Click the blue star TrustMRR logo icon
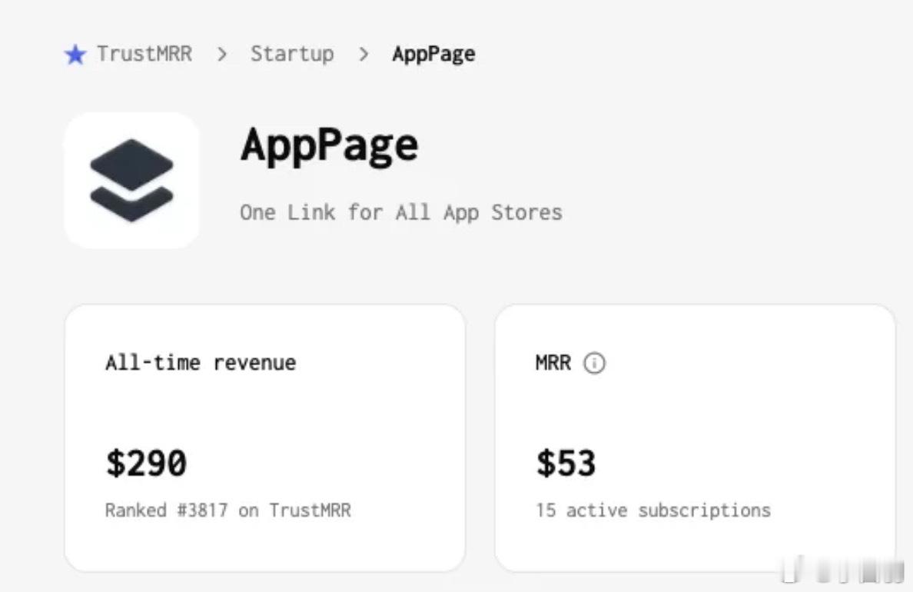This screenshot has width=913, height=592. coord(75,55)
